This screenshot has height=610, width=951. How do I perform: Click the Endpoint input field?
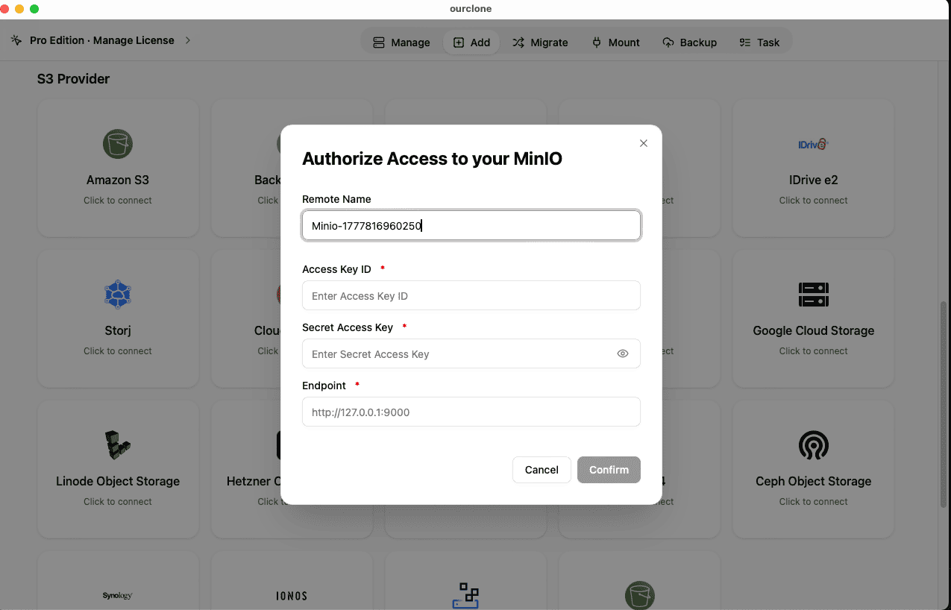(x=471, y=412)
